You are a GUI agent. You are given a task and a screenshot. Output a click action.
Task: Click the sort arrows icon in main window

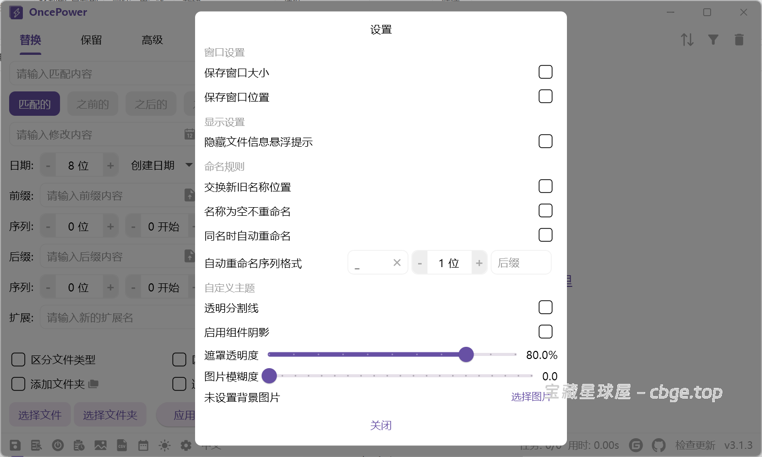pyautogui.click(x=687, y=40)
